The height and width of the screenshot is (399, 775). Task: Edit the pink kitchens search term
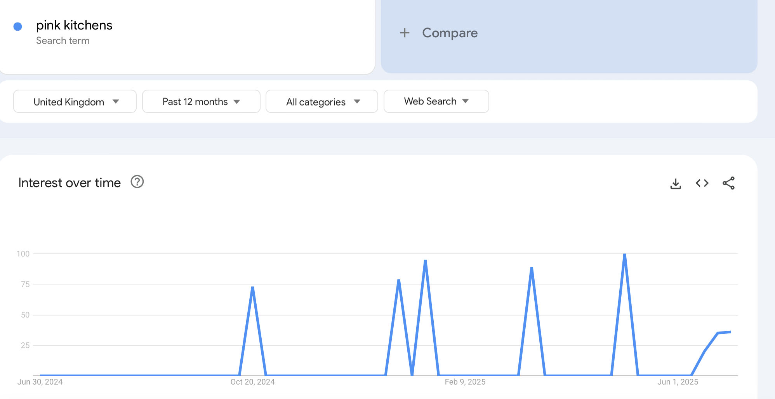pyautogui.click(x=74, y=25)
